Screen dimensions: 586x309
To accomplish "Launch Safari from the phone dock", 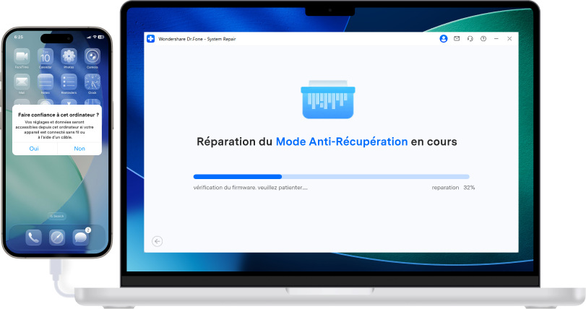I will pos(57,238).
